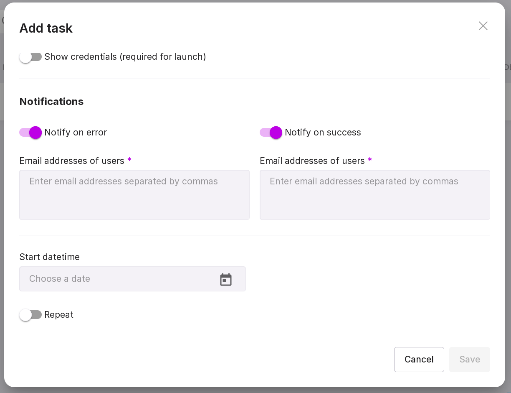The image size is (511, 393).
Task: Close the Add task dialog
Action: click(483, 26)
